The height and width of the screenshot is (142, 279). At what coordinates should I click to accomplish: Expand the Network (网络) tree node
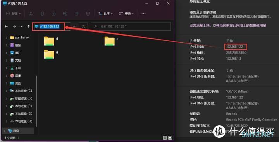[4, 131]
